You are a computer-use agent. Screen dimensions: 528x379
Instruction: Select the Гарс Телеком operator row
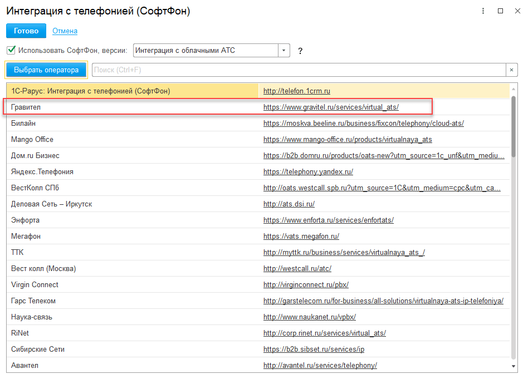(x=258, y=301)
